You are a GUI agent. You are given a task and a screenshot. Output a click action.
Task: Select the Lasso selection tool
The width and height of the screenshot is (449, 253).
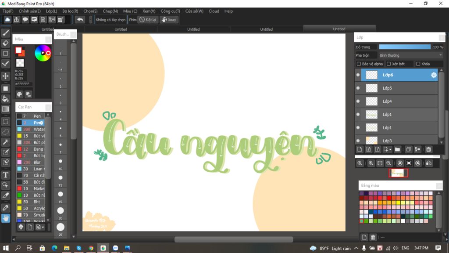pyautogui.click(x=5, y=132)
